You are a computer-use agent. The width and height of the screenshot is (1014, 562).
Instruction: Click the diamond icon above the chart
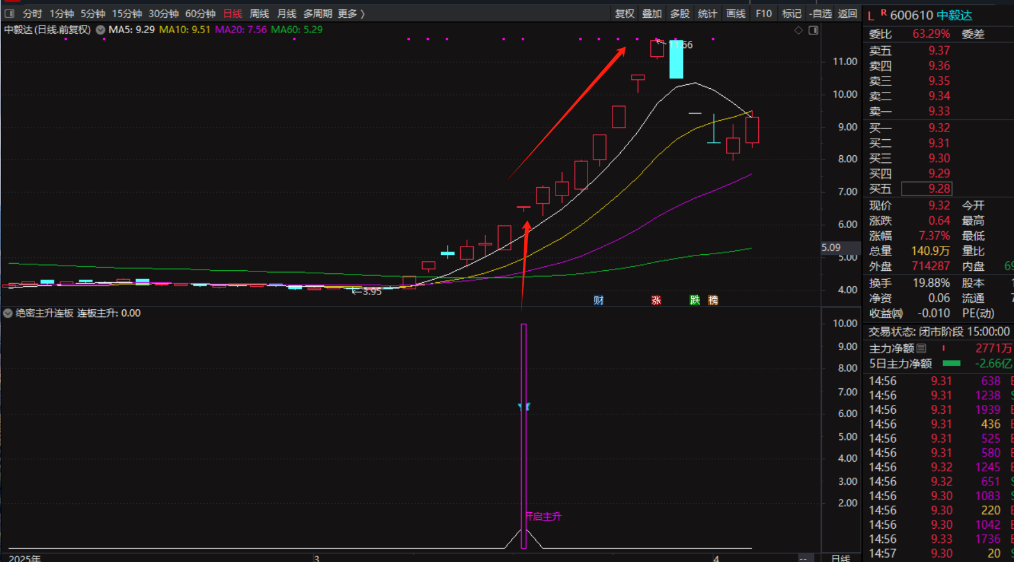[799, 30]
